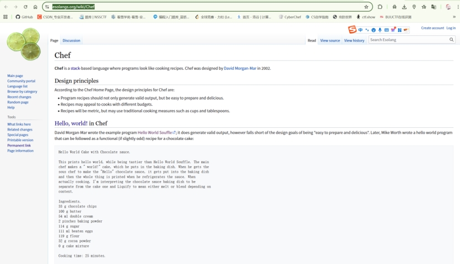The width and height of the screenshot is (460, 264).
Task: Click the search magnifier icon
Action: [x=451, y=40]
